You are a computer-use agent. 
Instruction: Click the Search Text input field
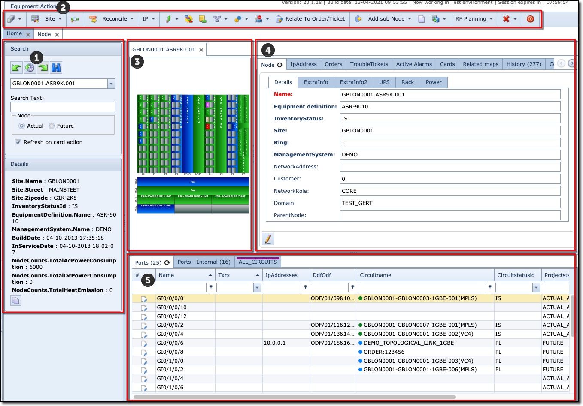click(63, 107)
